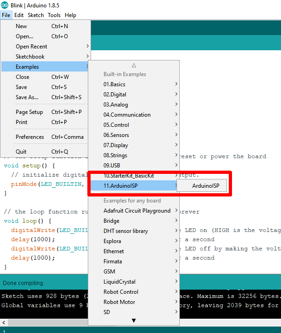Open Page Setup from the menu
The height and width of the screenshot is (333, 281).
(x=45, y=112)
